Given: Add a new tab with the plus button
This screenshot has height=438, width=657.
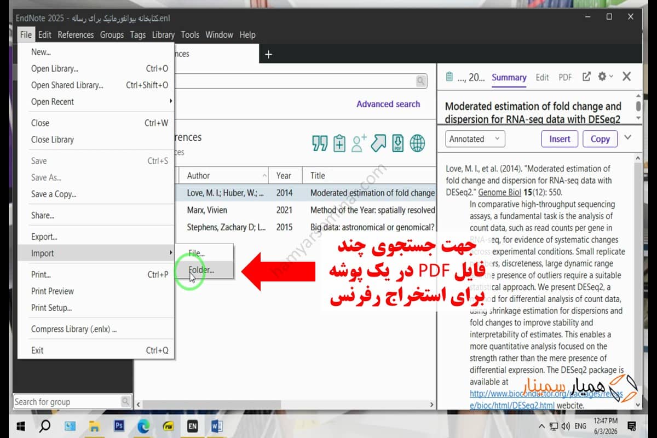Looking at the screenshot, I should coord(268,54).
